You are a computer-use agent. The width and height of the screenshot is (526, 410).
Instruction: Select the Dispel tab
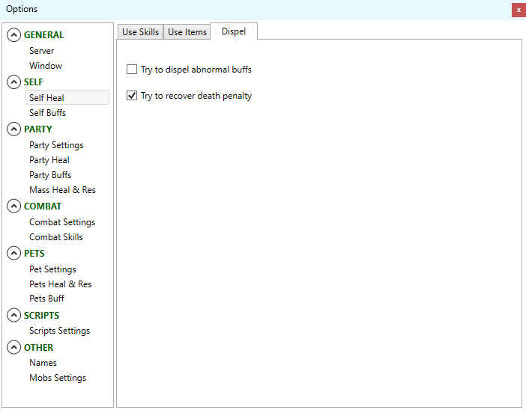234,31
